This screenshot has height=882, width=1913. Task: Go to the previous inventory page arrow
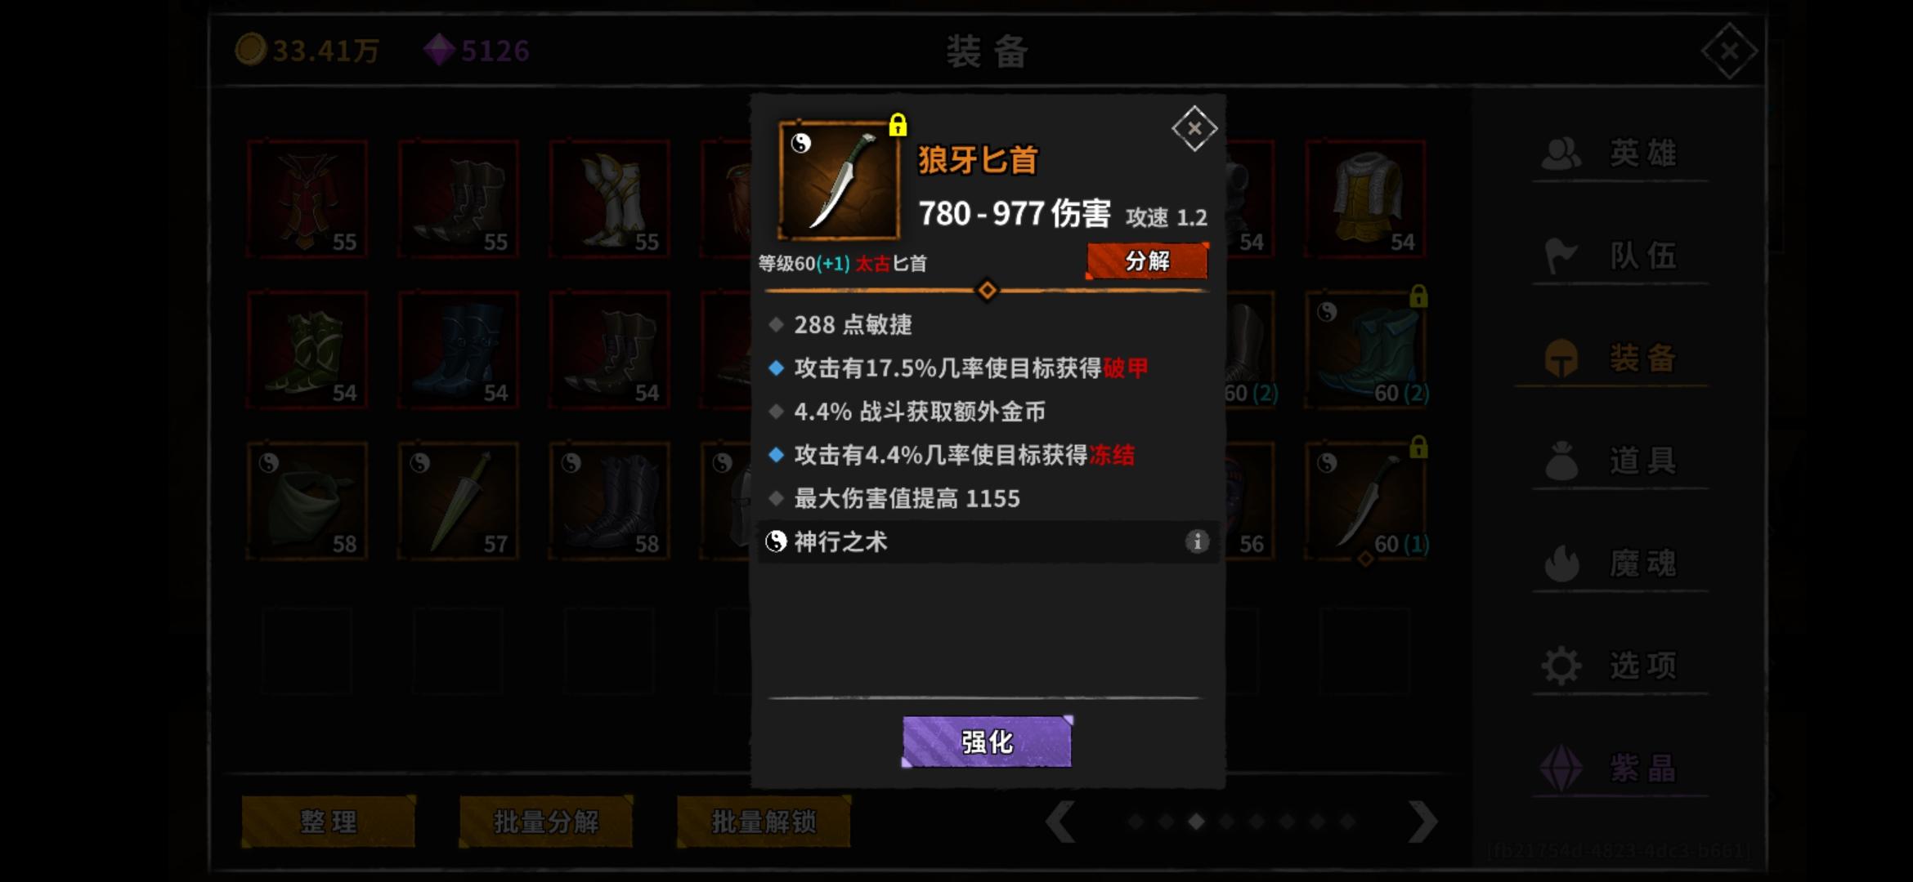click(x=1060, y=822)
